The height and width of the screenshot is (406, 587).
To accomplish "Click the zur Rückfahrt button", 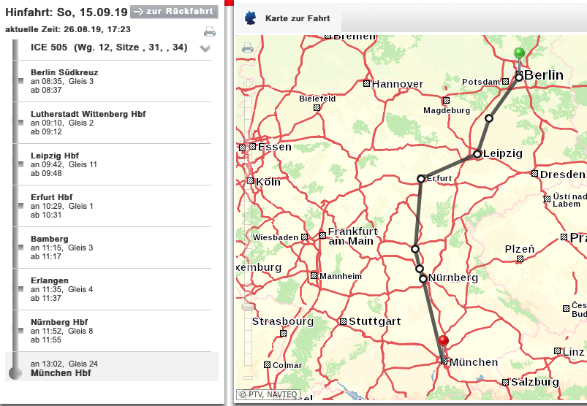I will (174, 12).
